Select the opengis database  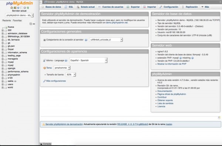point(11,68)
